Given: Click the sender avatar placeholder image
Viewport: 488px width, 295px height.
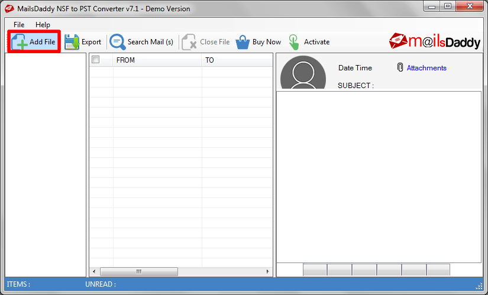Looking at the screenshot, I should [303, 73].
